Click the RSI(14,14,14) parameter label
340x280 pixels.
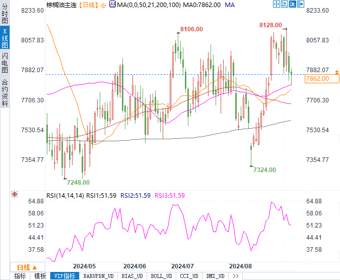(65, 196)
